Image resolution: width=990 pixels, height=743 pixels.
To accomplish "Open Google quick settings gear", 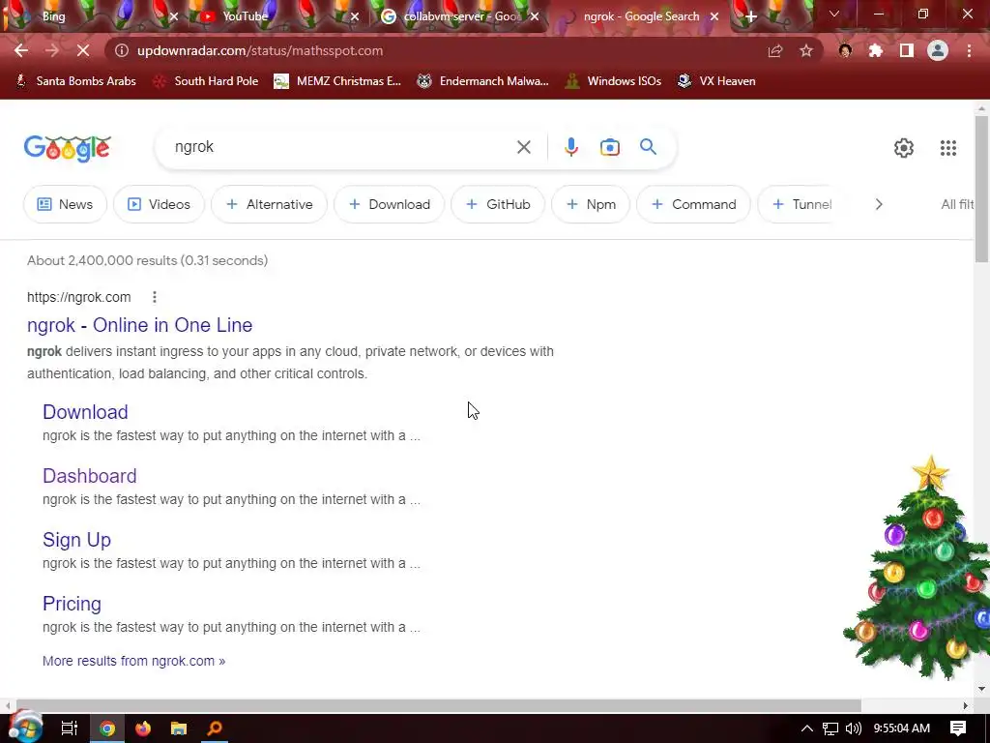I will tap(904, 148).
